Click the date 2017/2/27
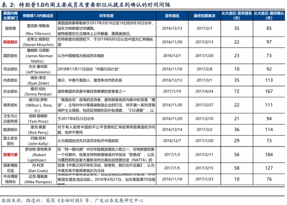The width and height of the screenshot is (287, 205). click(x=204, y=105)
